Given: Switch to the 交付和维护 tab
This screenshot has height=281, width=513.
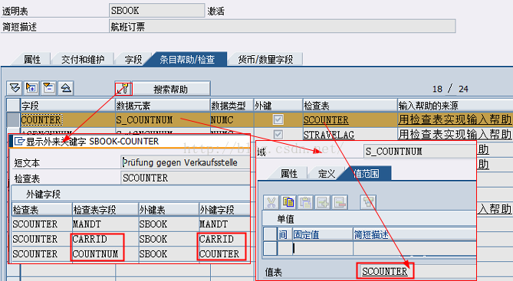Looking at the screenshot, I should pyautogui.click(x=83, y=60).
